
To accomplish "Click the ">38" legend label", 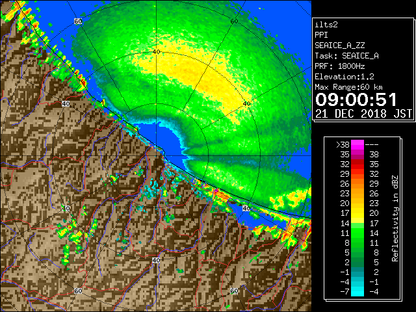I will pyautogui.click(x=343, y=145).
